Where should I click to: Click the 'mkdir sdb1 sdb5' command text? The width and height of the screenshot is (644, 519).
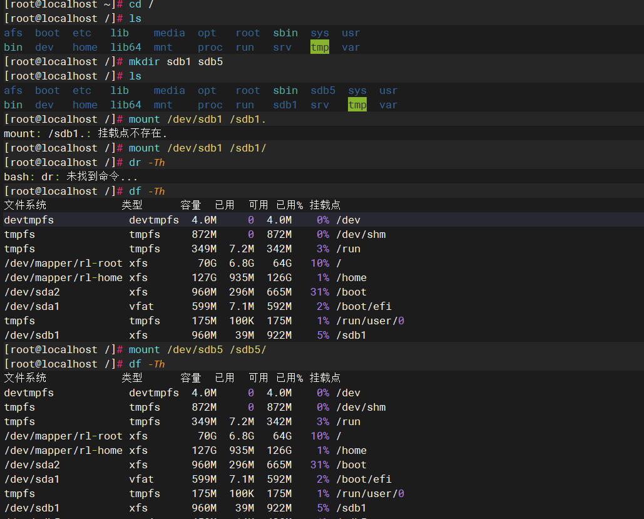tap(176, 61)
